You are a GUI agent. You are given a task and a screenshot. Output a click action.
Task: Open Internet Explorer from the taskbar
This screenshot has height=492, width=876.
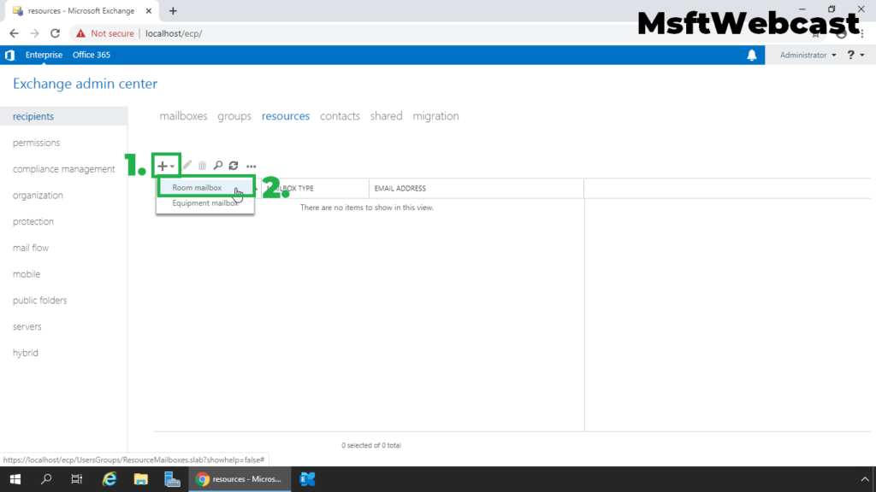(109, 479)
